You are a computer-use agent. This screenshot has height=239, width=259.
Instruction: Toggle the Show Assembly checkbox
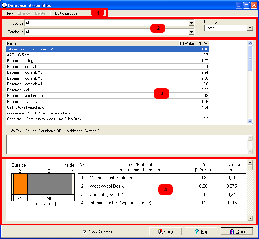coord(85,232)
